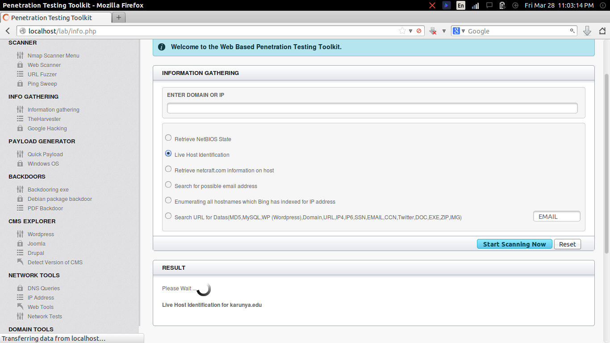Select the Retrieve NetBIOS State option
Screen dimensions: 610x343
pyautogui.click(x=168, y=138)
